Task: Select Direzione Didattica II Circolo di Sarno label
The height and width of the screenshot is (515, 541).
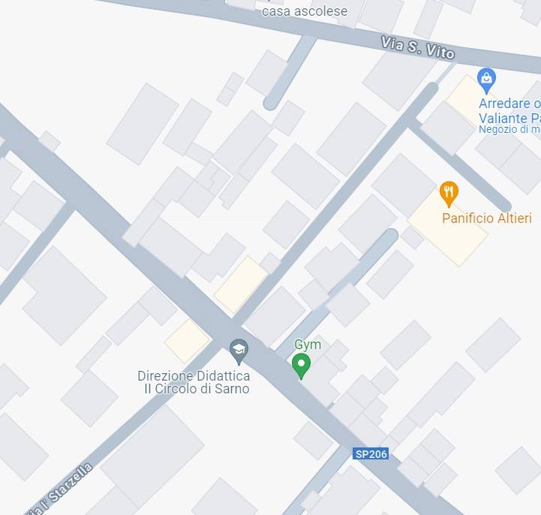Action: point(194,382)
